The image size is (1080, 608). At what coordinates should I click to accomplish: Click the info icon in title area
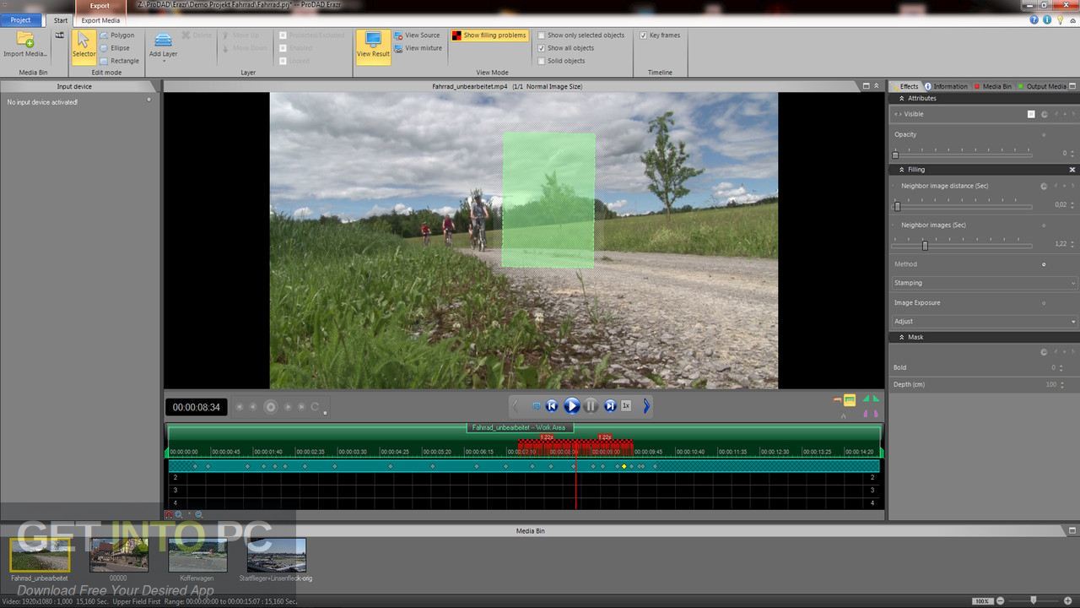click(x=1047, y=19)
